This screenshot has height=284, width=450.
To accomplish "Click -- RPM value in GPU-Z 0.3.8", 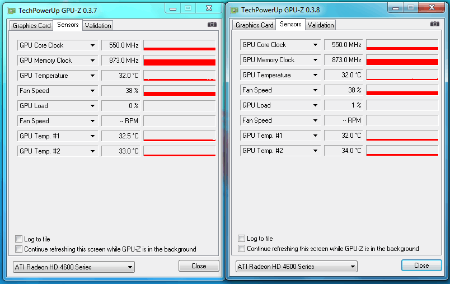I will click(344, 120).
